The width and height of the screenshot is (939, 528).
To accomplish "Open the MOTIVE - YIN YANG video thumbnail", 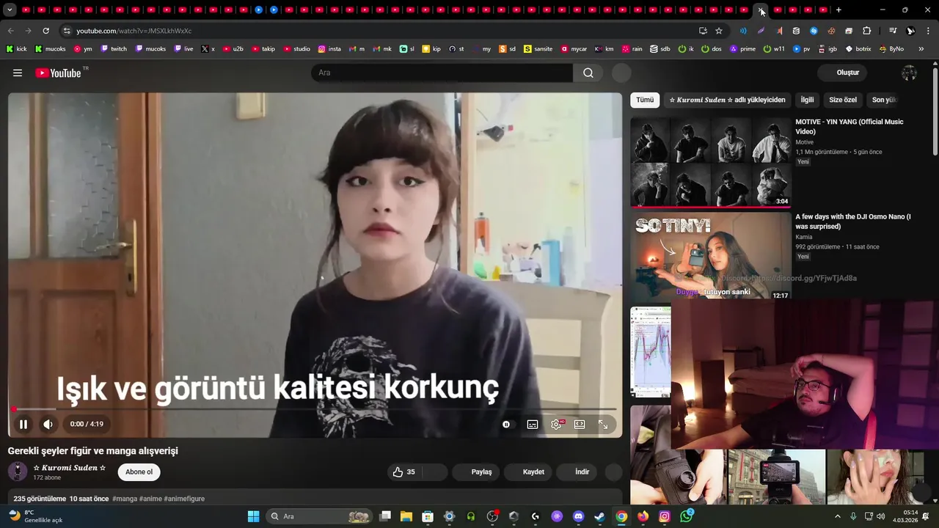I will point(710,162).
